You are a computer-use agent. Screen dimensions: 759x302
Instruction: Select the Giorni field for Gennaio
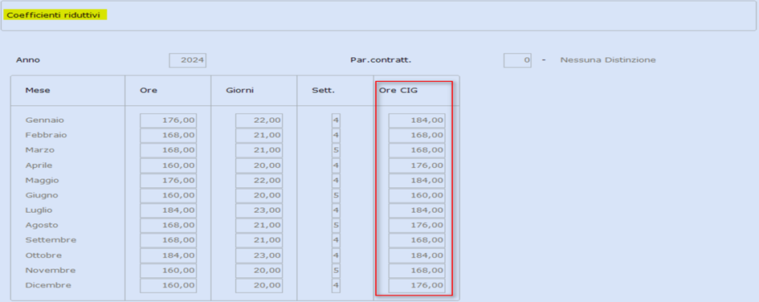pyautogui.click(x=259, y=120)
